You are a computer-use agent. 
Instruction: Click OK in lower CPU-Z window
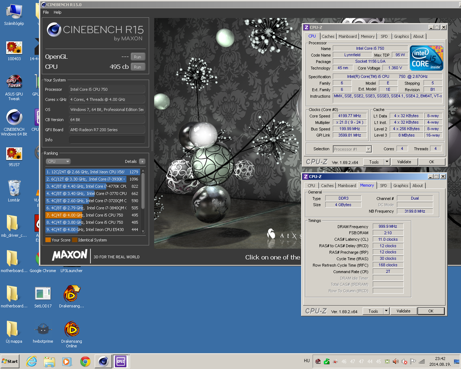[431, 311]
